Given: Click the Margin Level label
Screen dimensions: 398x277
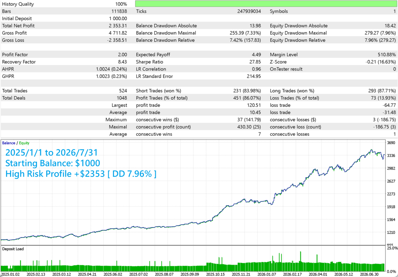Looking at the screenshot, I should [284, 55].
